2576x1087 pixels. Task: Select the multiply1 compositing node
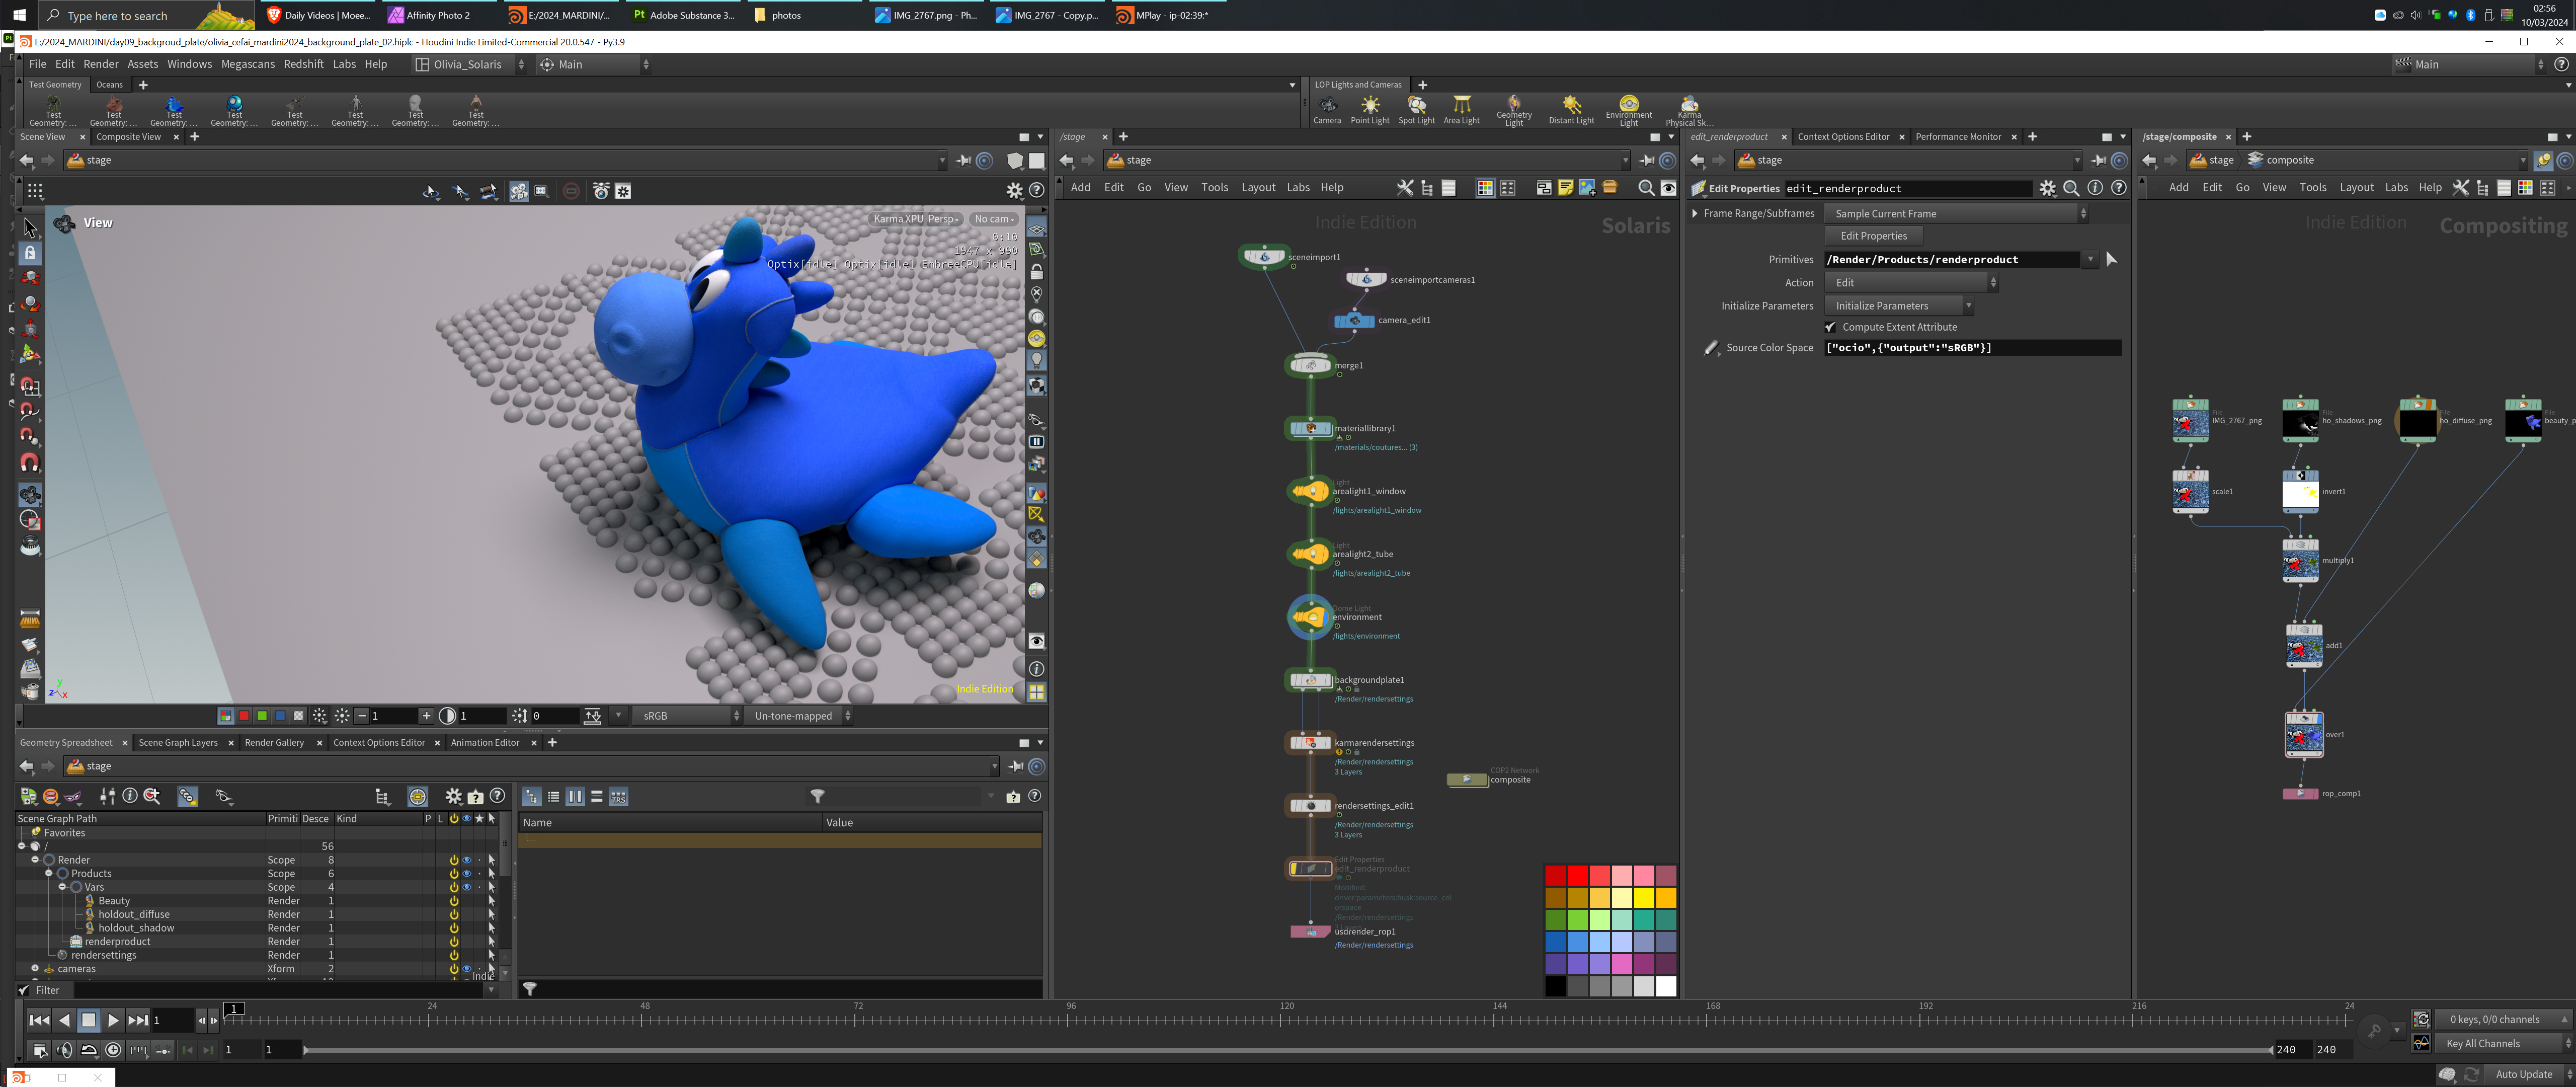coord(2300,561)
